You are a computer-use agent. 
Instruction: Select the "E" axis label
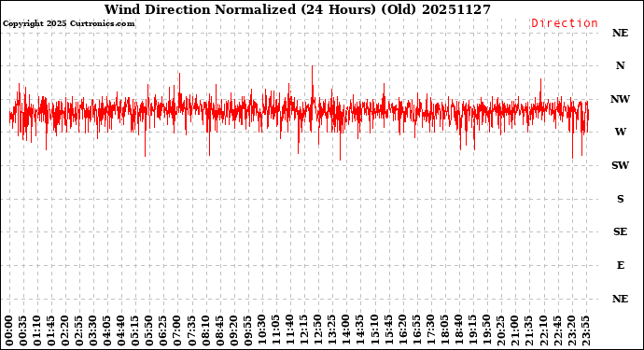coord(620,265)
